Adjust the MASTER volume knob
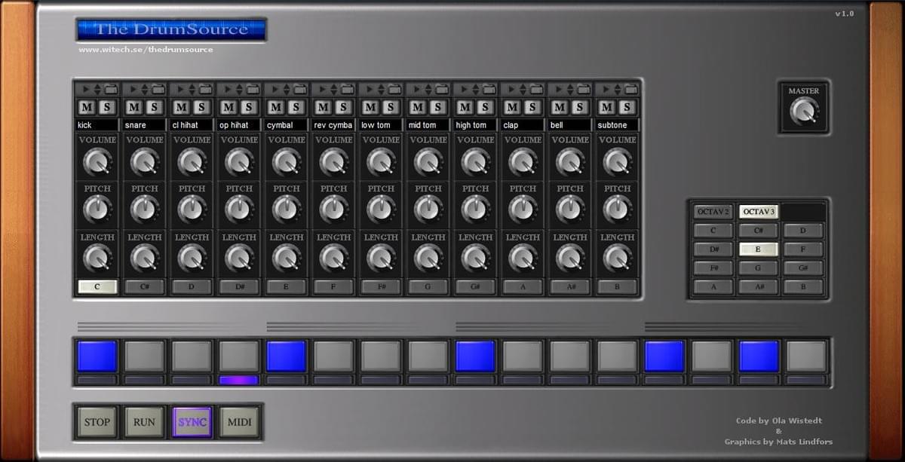The width and height of the screenshot is (905, 462). tap(804, 109)
